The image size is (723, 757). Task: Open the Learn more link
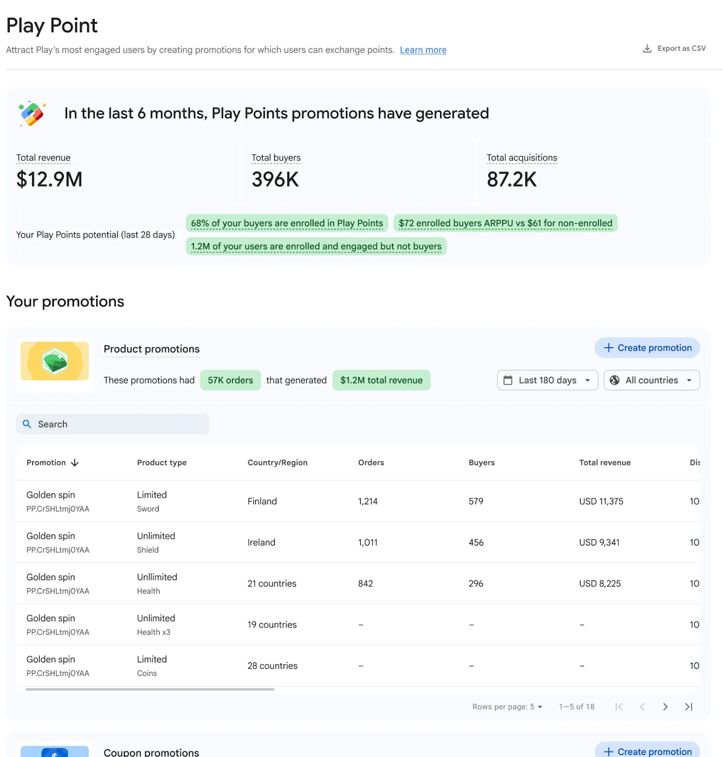pos(423,50)
